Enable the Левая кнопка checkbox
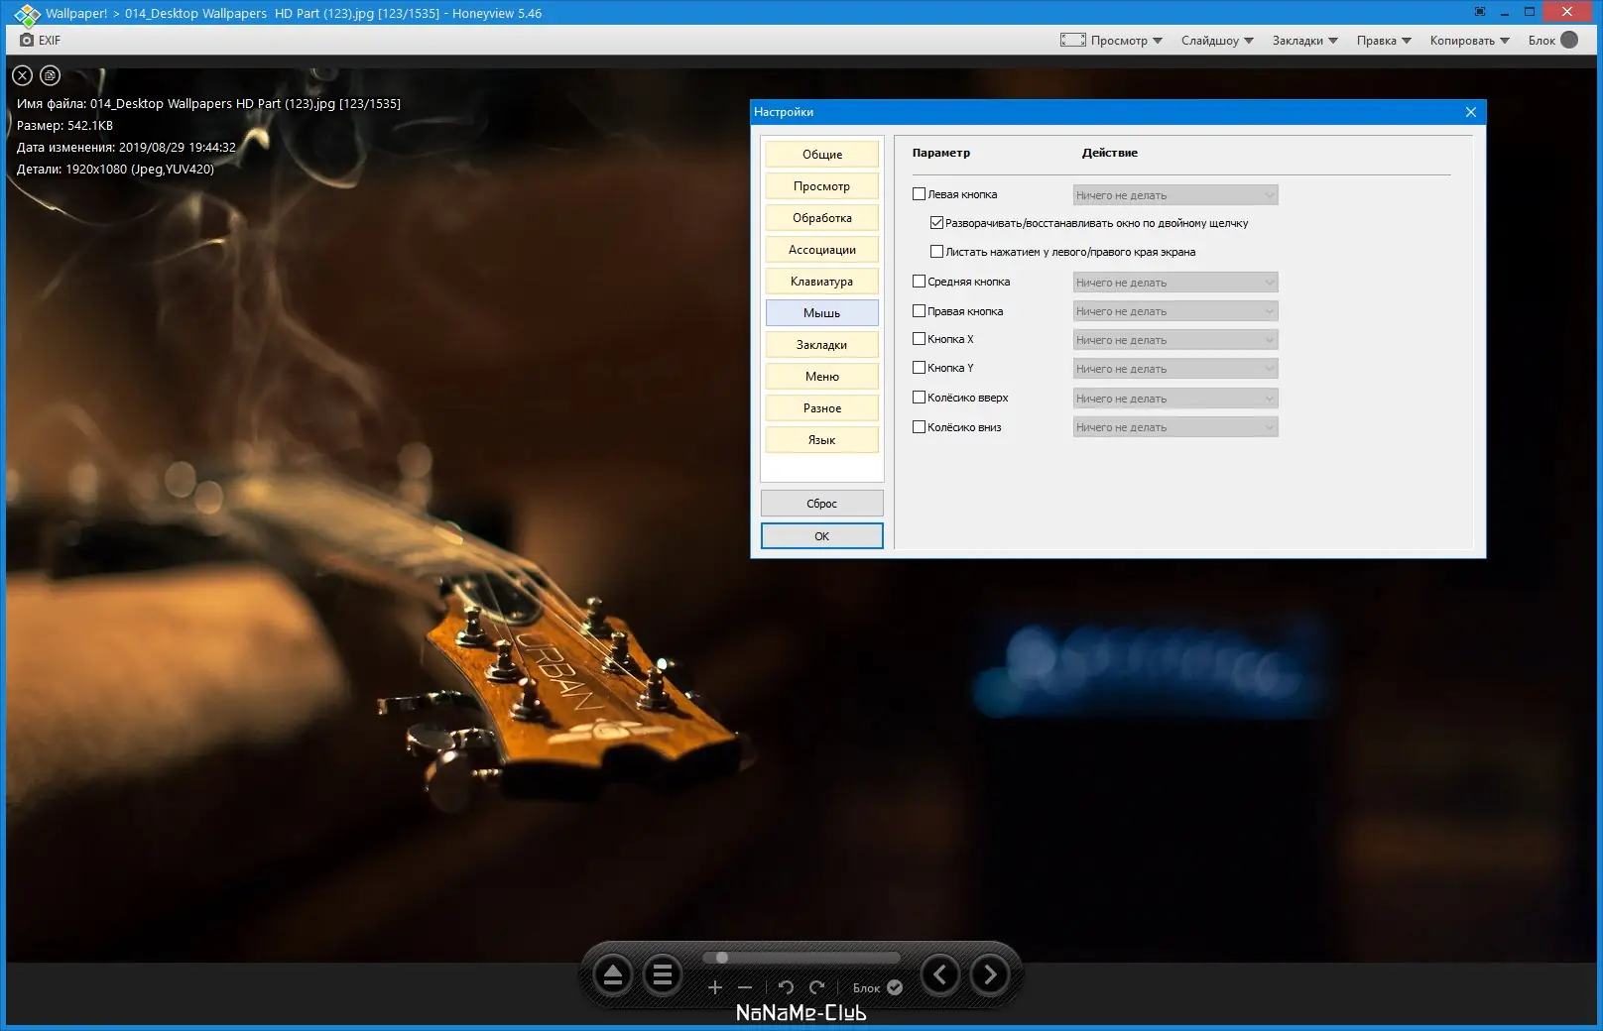Image resolution: width=1603 pixels, height=1031 pixels. tap(919, 194)
